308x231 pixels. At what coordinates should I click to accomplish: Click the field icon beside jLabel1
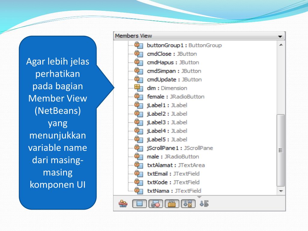(x=139, y=105)
